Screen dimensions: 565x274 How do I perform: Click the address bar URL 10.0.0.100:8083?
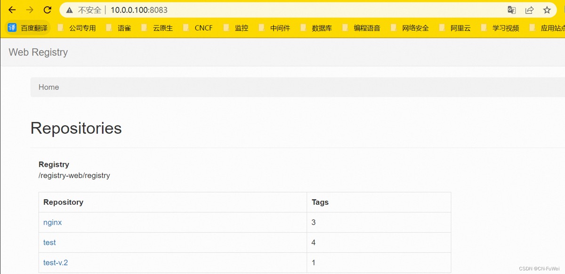[x=139, y=10]
